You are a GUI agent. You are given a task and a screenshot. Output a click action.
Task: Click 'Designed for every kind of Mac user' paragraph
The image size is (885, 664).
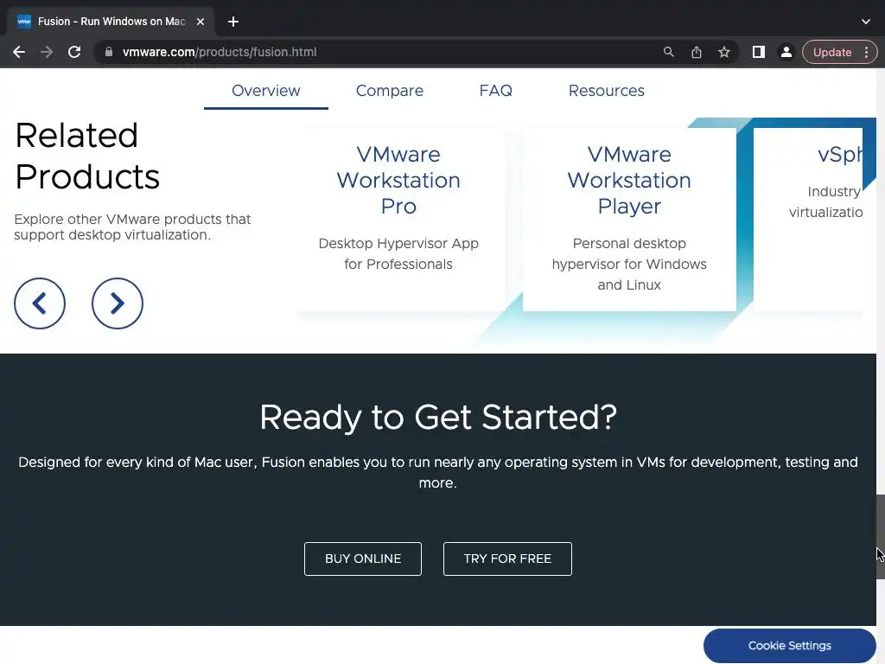pos(438,473)
